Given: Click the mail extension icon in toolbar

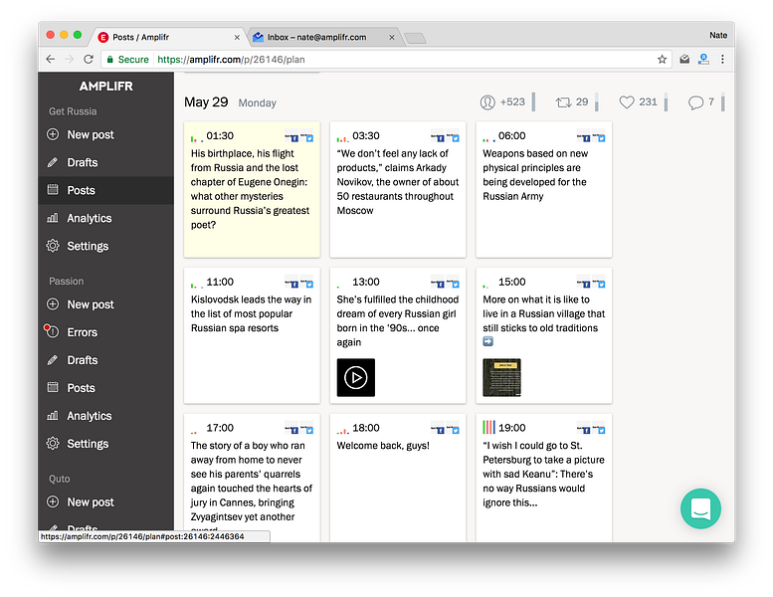Looking at the screenshot, I should tap(684, 59).
